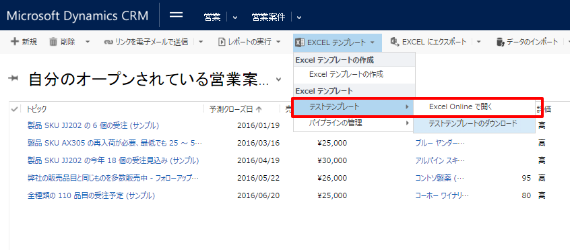570x250 pixels.
Task: Open コーホー ワイナリー account link
Action: [x=443, y=195]
